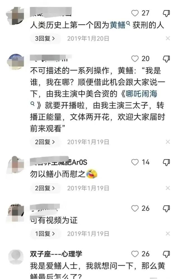Like the comment with 27 likes
This screenshot has width=179, height=279.
[135, 13]
